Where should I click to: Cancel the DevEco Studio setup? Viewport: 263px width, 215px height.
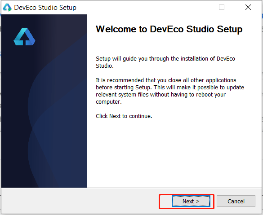click(236, 201)
